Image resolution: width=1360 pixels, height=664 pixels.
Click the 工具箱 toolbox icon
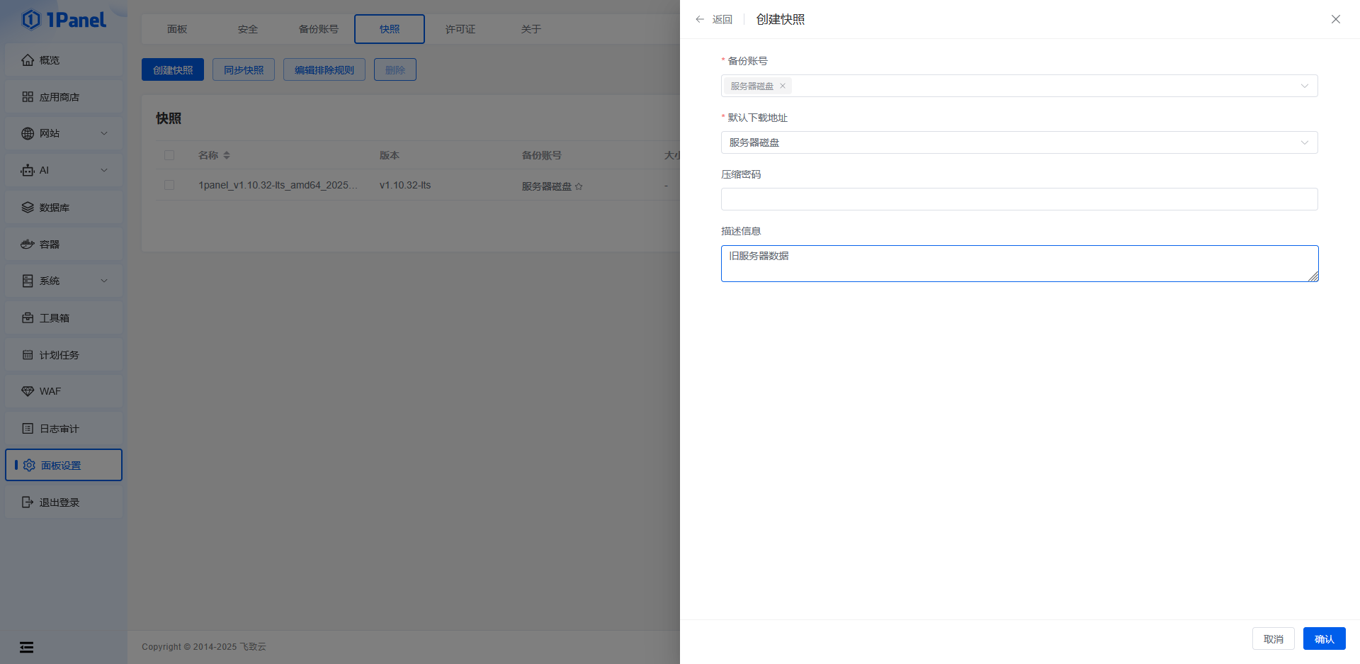(x=28, y=318)
